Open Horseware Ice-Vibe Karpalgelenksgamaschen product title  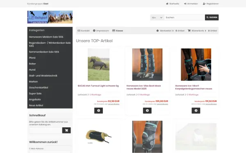pos(194,87)
